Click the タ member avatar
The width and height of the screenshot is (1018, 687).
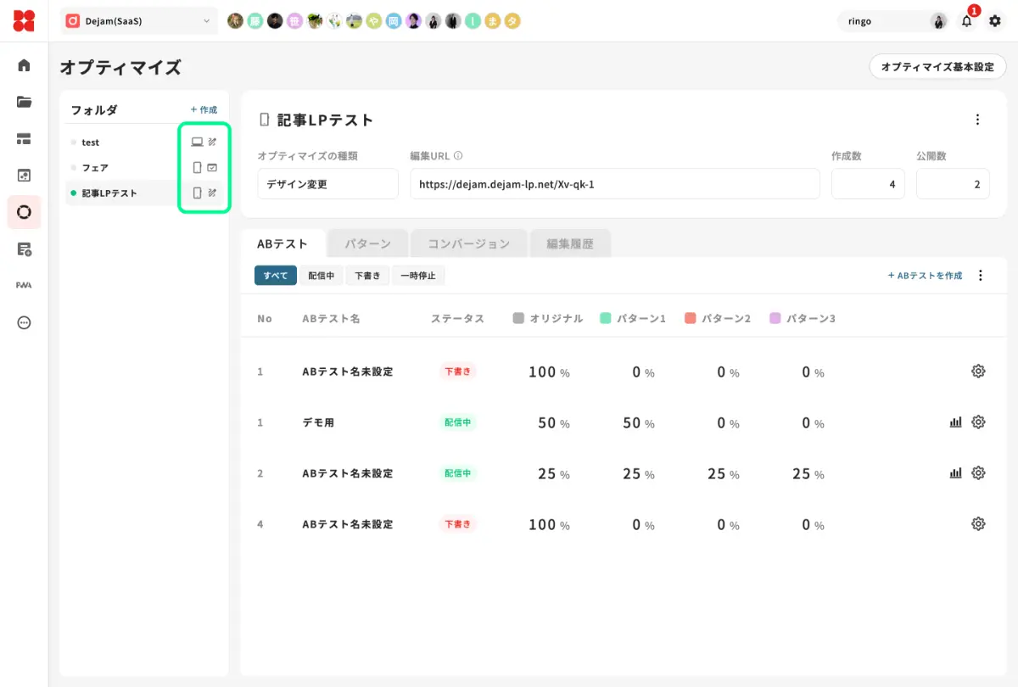512,21
